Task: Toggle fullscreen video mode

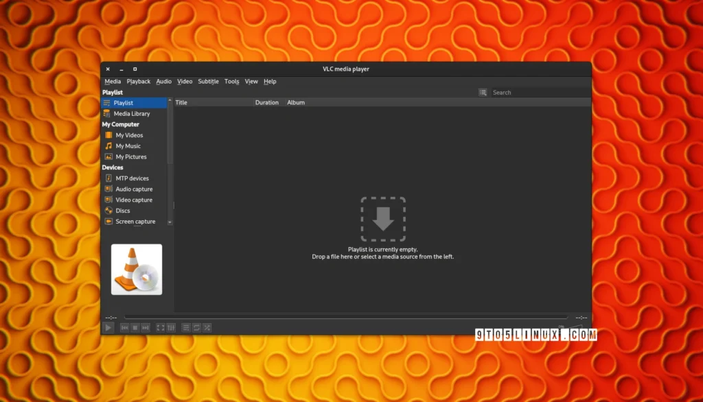Action: coord(160,328)
